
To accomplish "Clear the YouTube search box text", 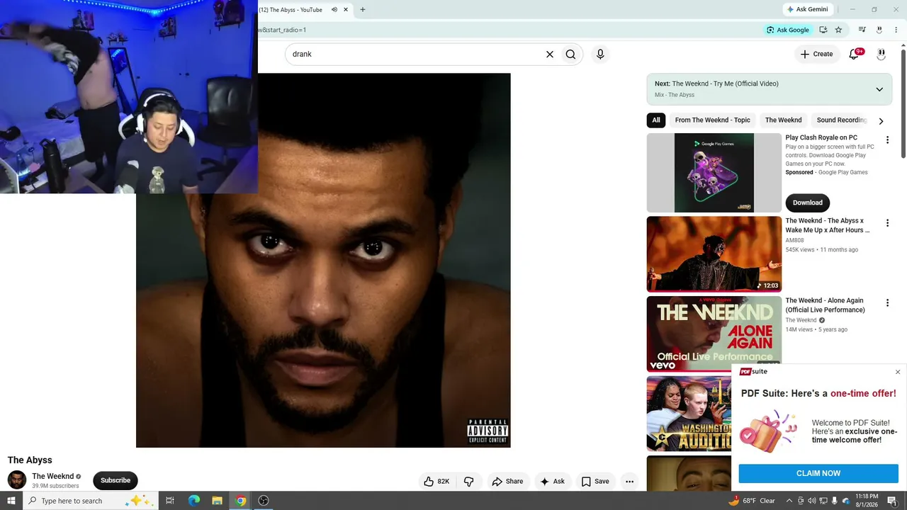I will (549, 54).
